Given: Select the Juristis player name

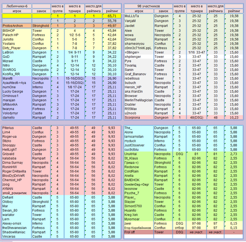Looking at the screenshot, I should 17,39.
